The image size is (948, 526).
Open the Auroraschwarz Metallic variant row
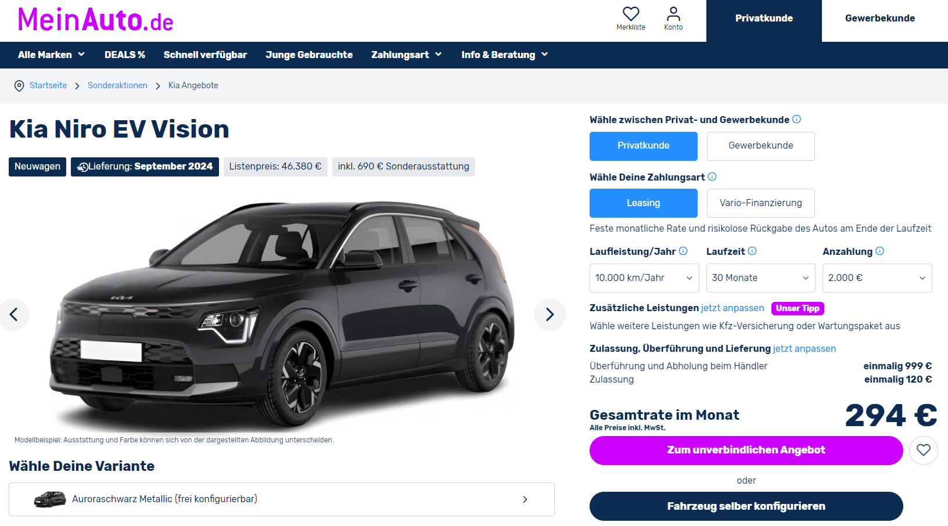coord(282,499)
